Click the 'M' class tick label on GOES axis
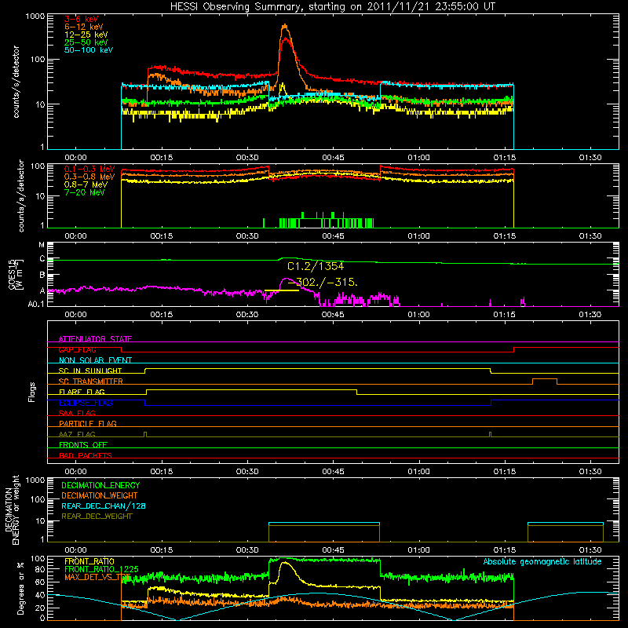Viewport: 628px width, 628px height. [42, 245]
